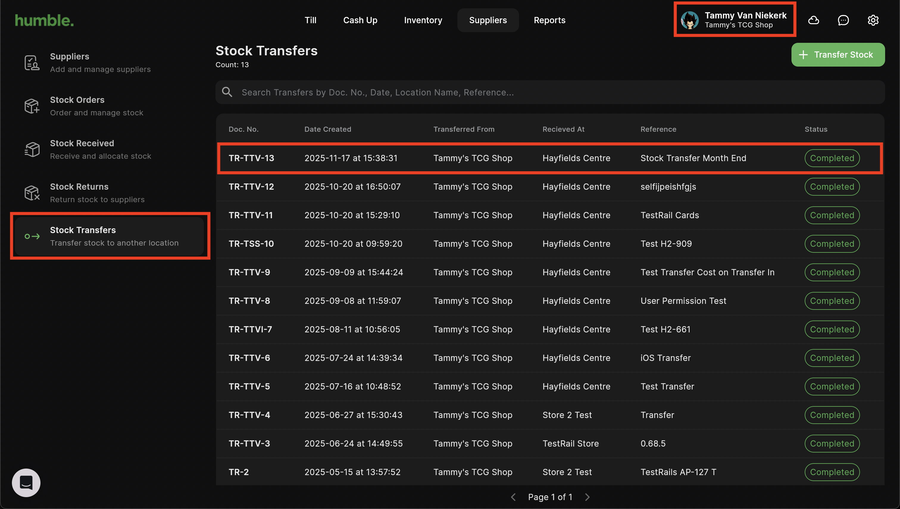
Task: Click the Stock Returns box icon
Action: click(32, 193)
